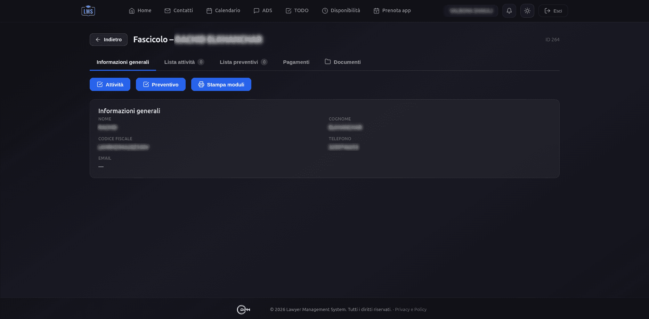This screenshot has width=649, height=319.
Task: Toggle light/dark theme sun icon
Action: tap(527, 11)
